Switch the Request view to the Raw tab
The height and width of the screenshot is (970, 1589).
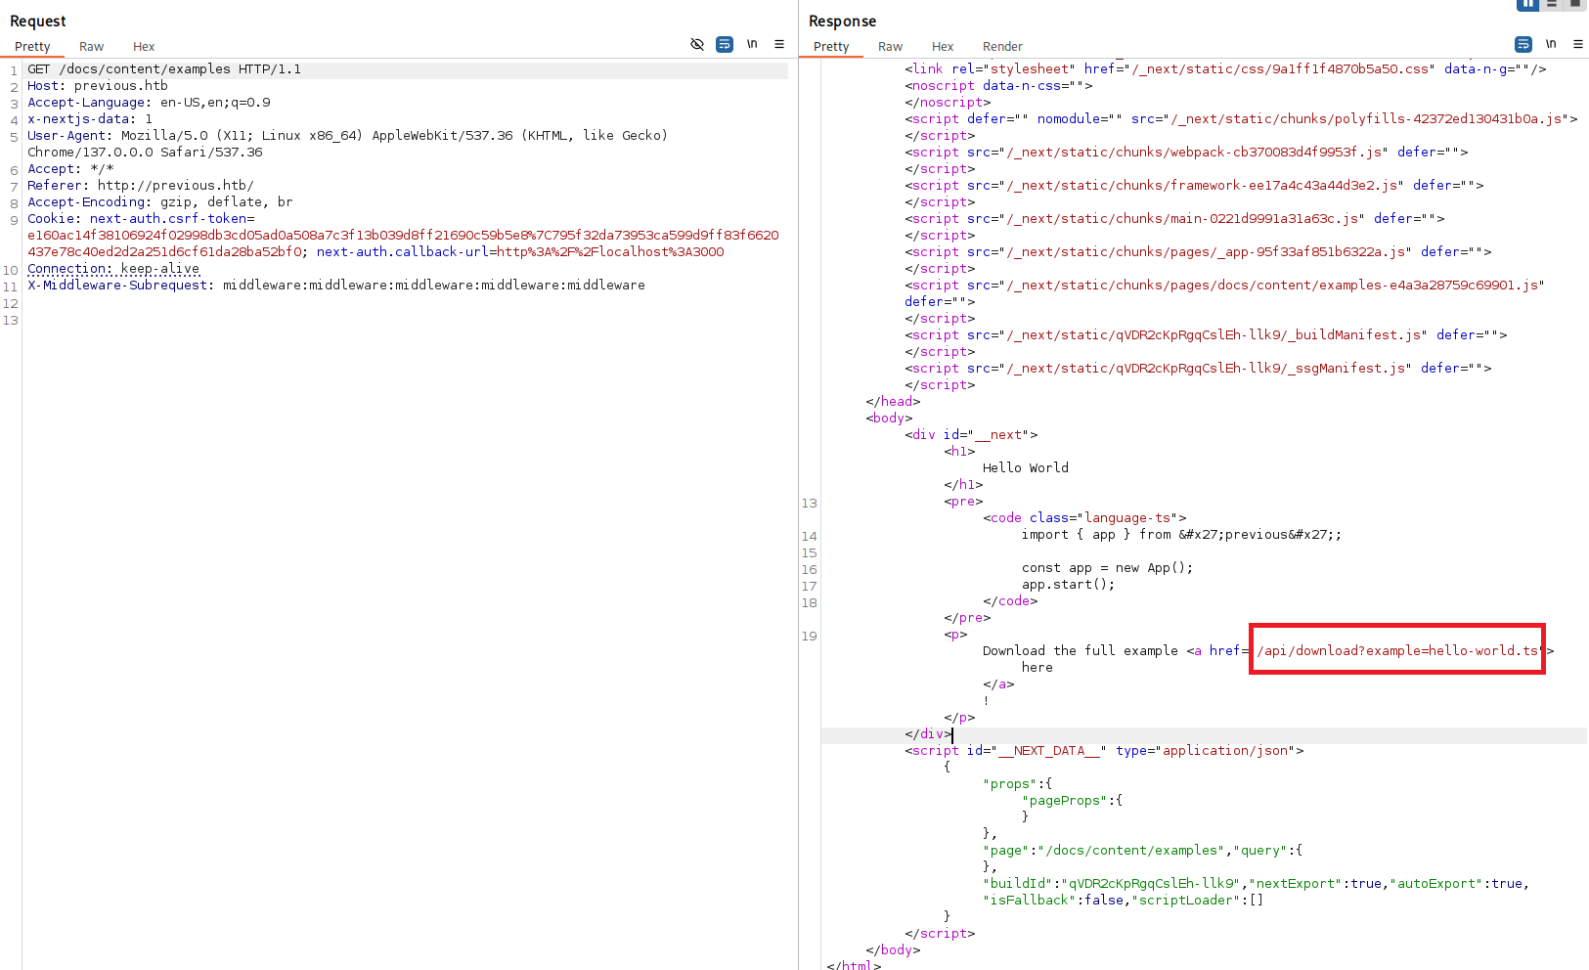91,46
